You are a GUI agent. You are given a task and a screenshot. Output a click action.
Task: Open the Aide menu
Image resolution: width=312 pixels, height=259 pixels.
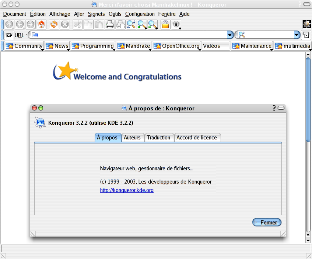point(185,14)
